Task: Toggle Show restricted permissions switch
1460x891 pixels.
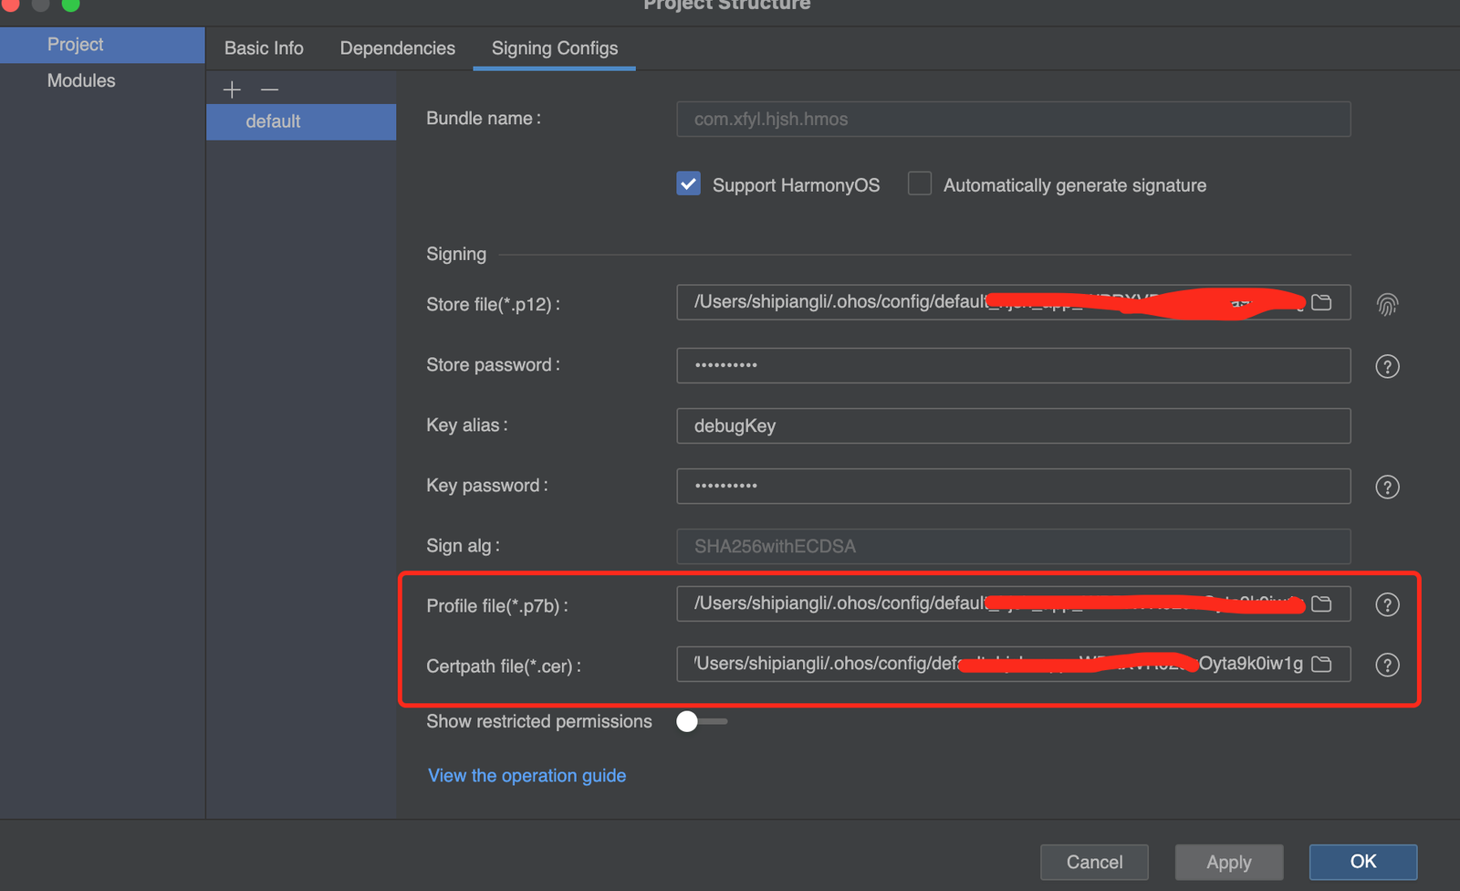Action: click(701, 721)
